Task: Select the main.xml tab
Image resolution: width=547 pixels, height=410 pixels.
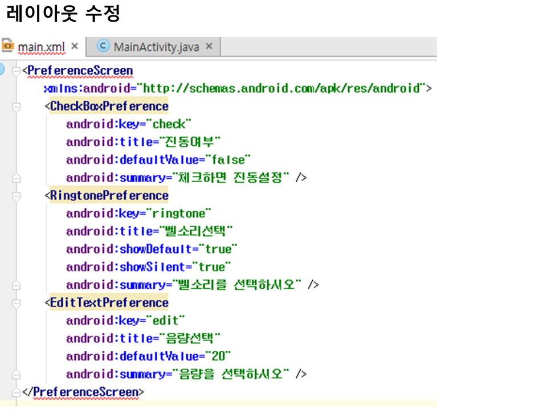Action: tap(41, 47)
